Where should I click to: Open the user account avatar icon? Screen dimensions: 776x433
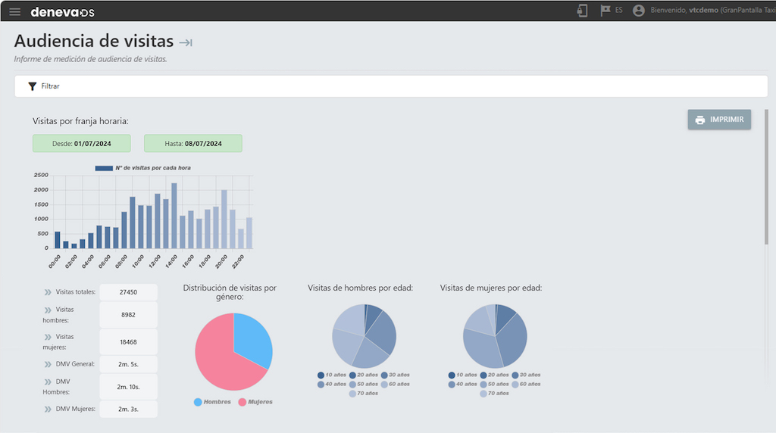click(638, 11)
